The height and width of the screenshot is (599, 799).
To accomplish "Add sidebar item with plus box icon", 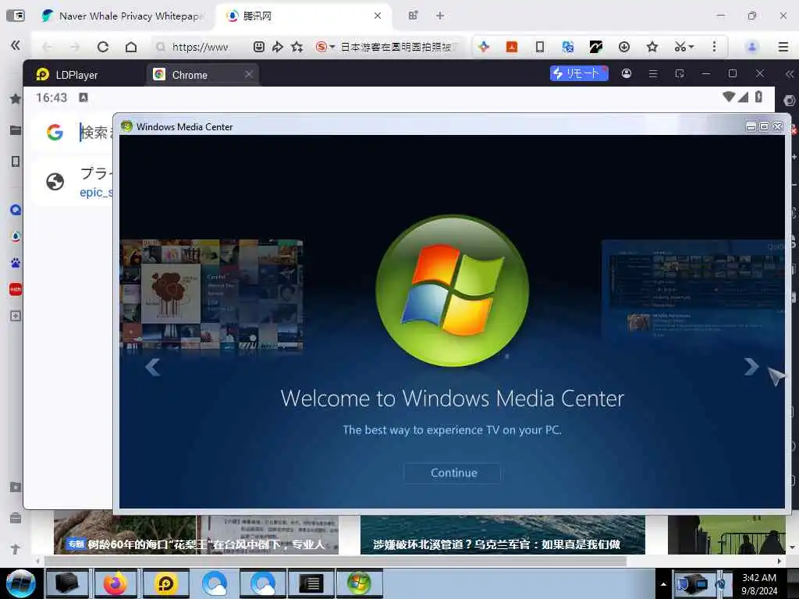I will (16, 316).
